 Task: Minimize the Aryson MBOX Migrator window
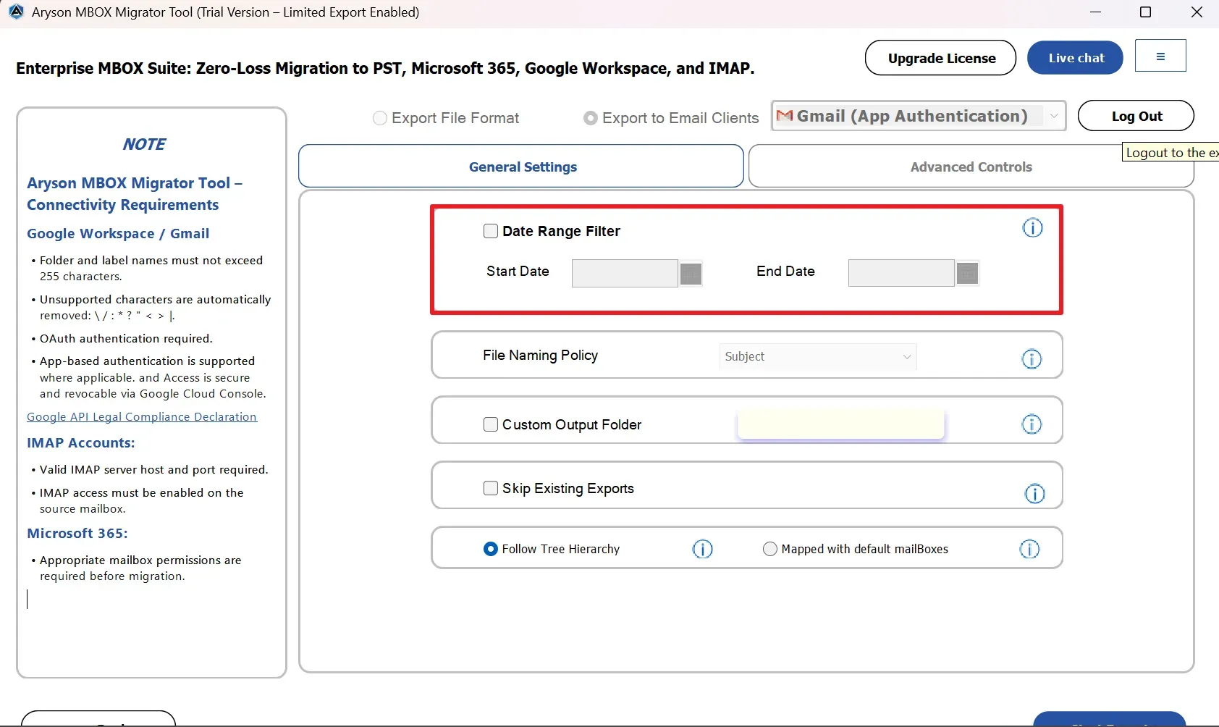coord(1095,12)
